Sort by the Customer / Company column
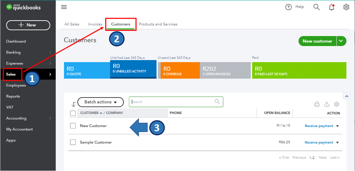 pyautogui.click(x=102, y=113)
